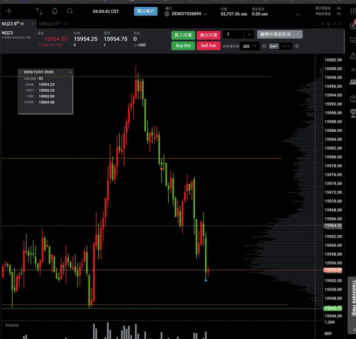
Task: Select the GTC time-in-force toggle
Action: tap(286, 46)
